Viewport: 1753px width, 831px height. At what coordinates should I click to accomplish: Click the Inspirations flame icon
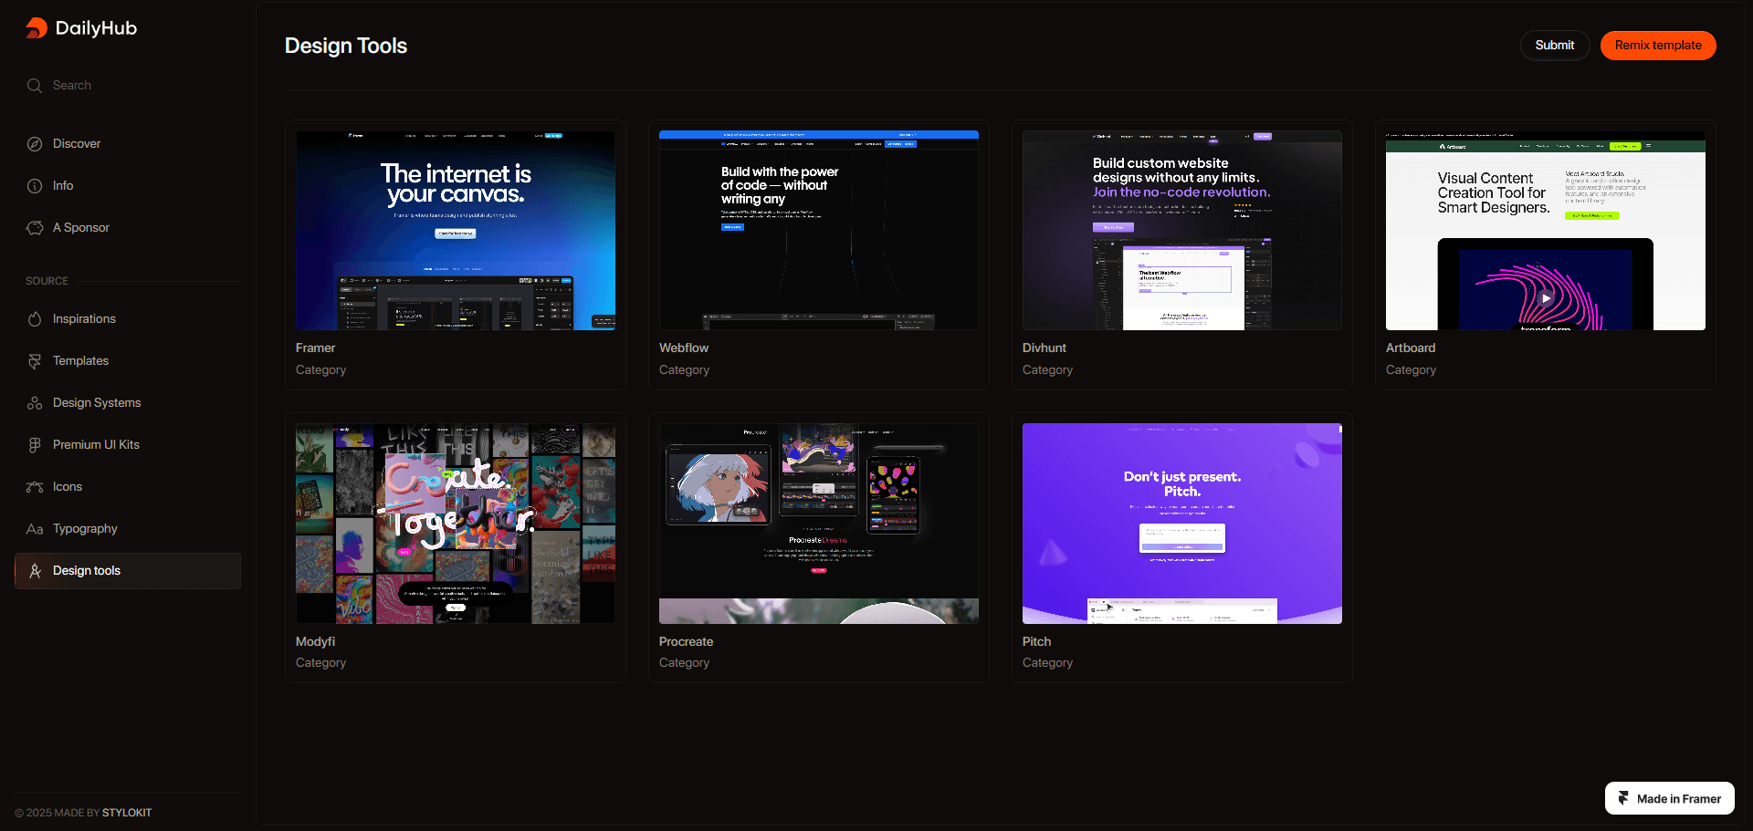tap(35, 319)
